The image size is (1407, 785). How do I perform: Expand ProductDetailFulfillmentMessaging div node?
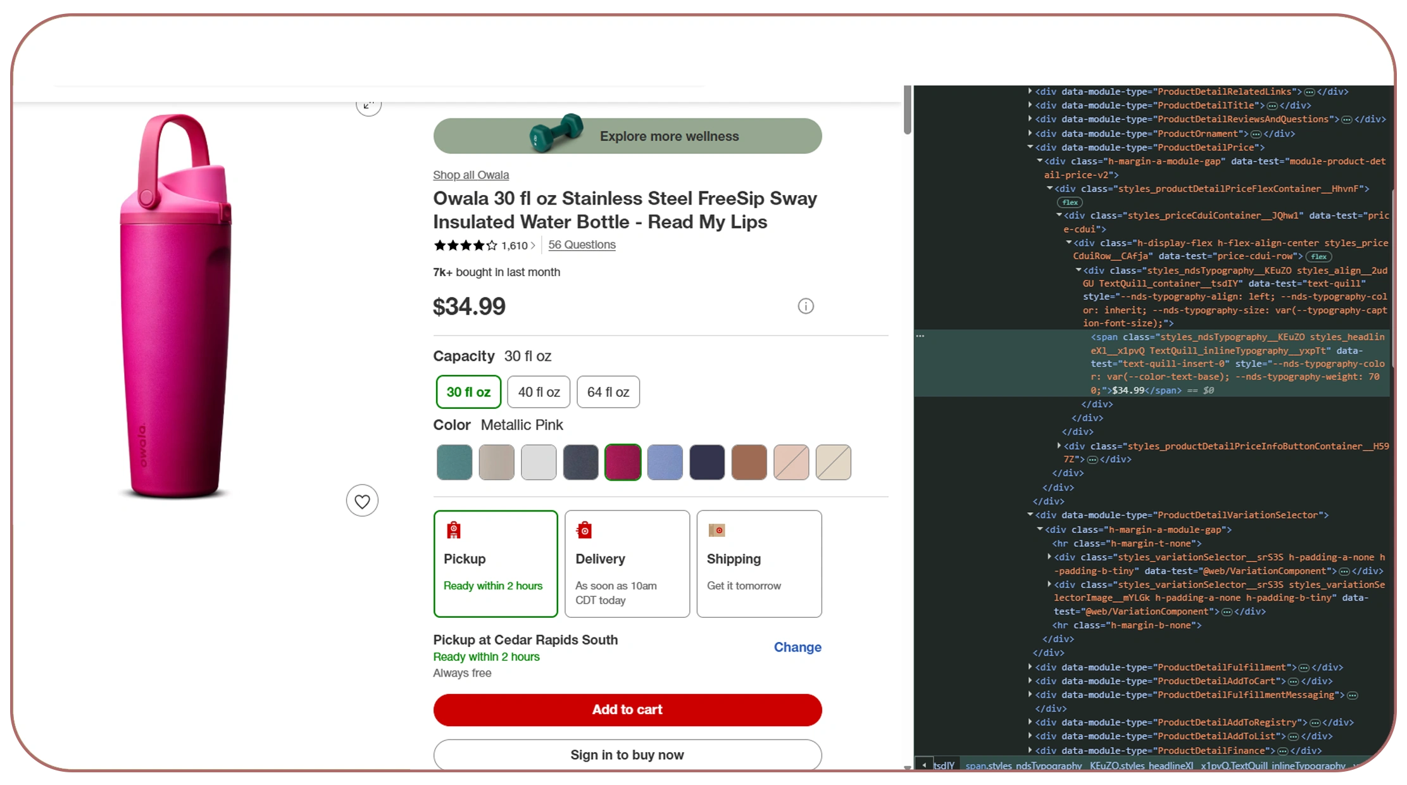pyautogui.click(x=1030, y=695)
